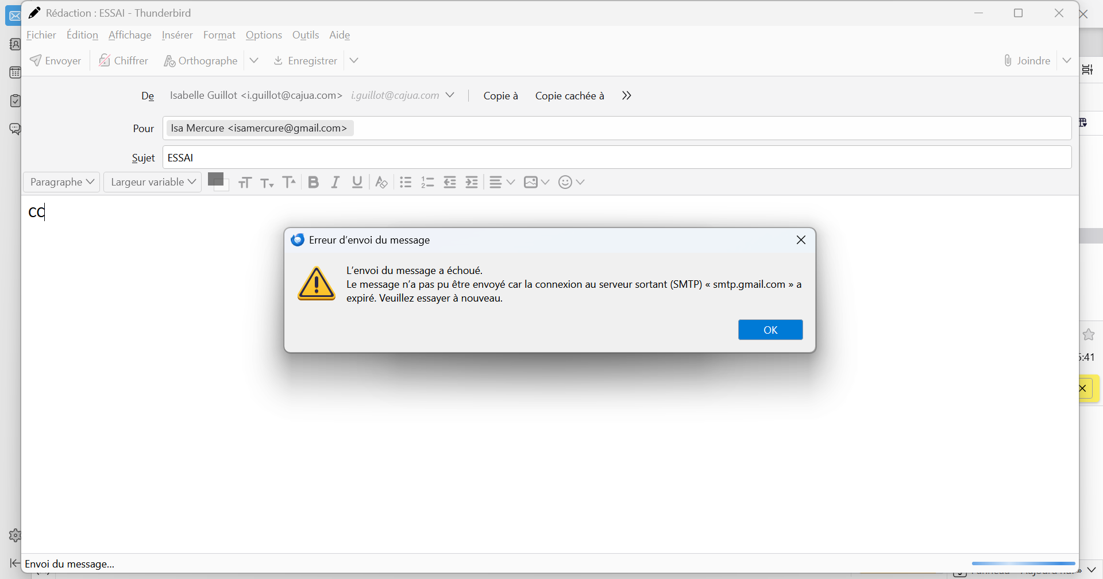Open the Outils menu
The height and width of the screenshot is (579, 1103).
306,35
